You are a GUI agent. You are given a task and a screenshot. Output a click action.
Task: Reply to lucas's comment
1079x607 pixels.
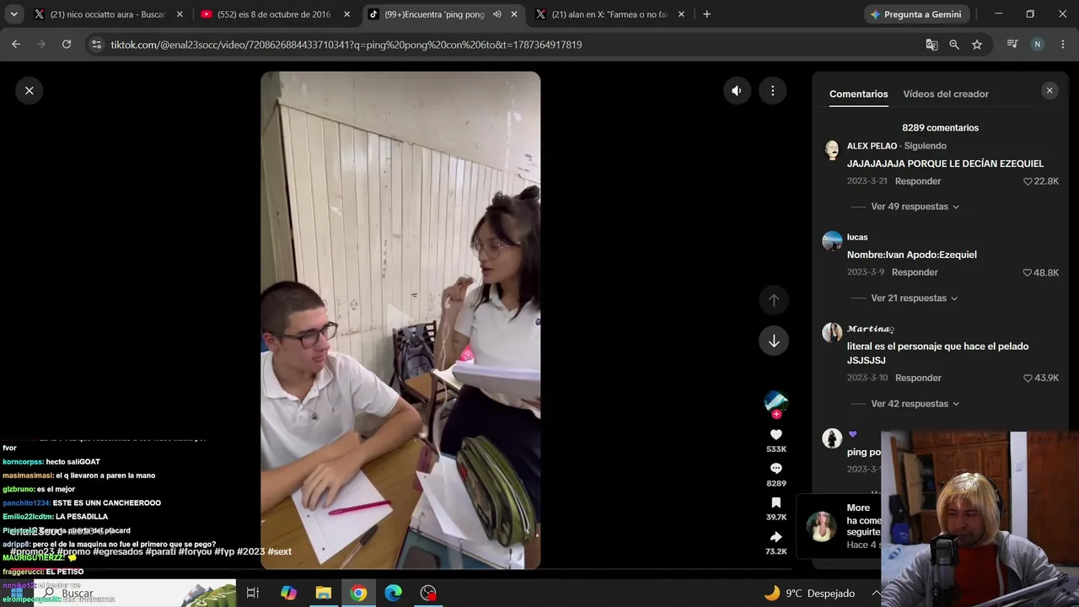coord(915,272)
